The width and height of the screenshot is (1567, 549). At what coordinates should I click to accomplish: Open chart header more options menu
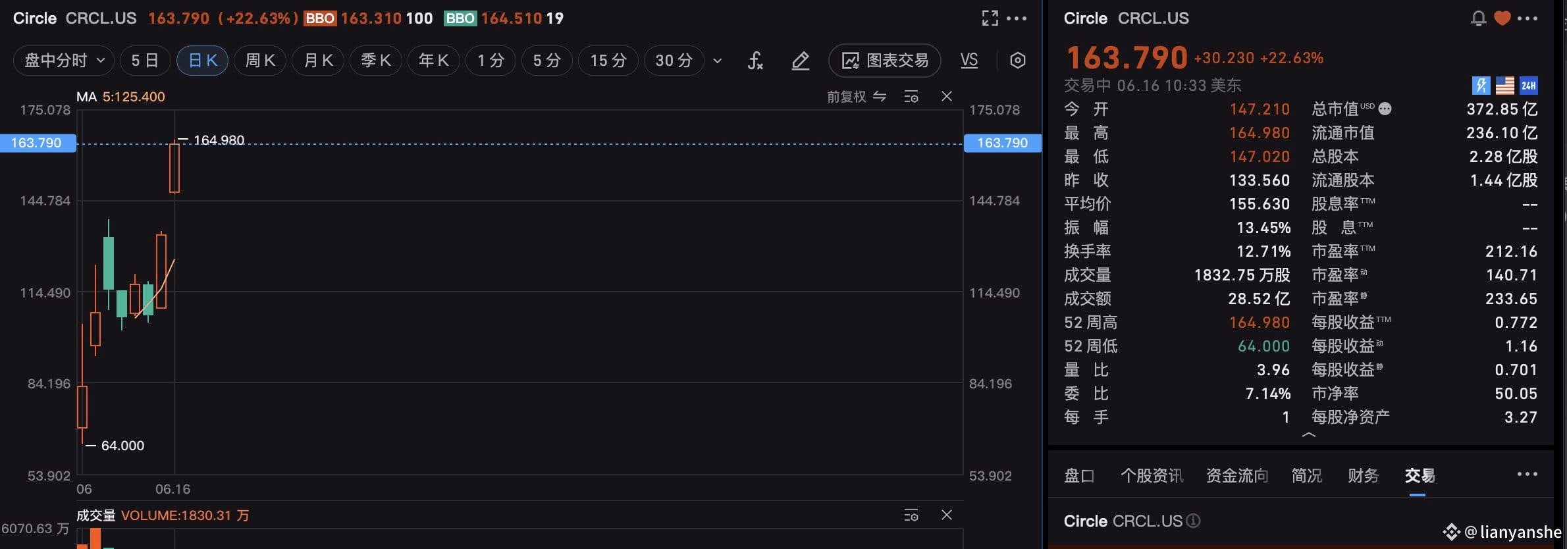[1017, 18]
